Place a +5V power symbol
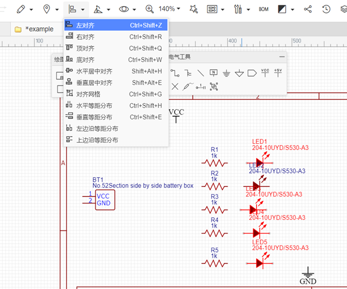This screenshot has width=347, height=289. [278, 73]
